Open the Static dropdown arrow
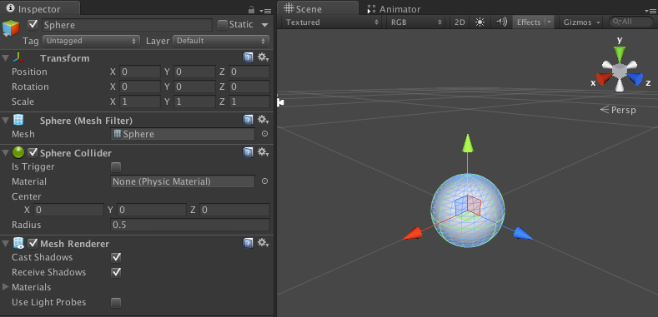 point(265,25)
